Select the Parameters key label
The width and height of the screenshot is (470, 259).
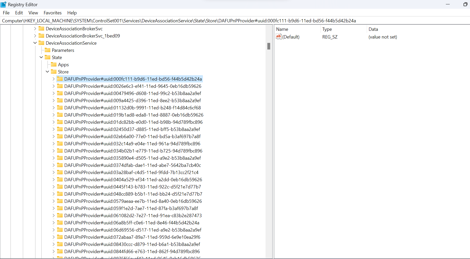coord(63,50)
